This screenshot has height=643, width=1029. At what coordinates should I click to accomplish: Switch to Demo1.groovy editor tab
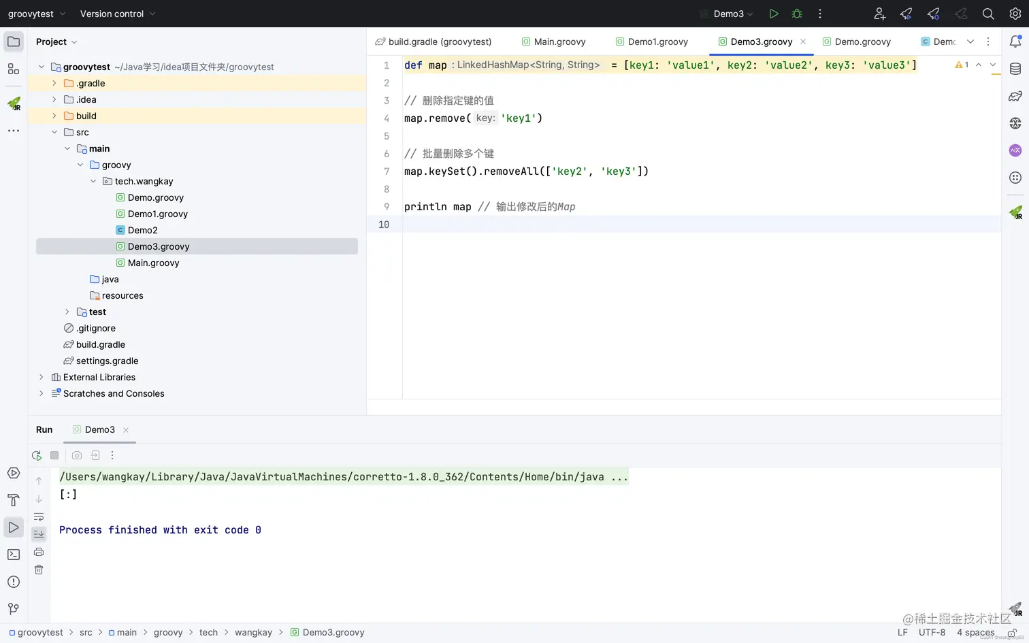pos(652,42)
